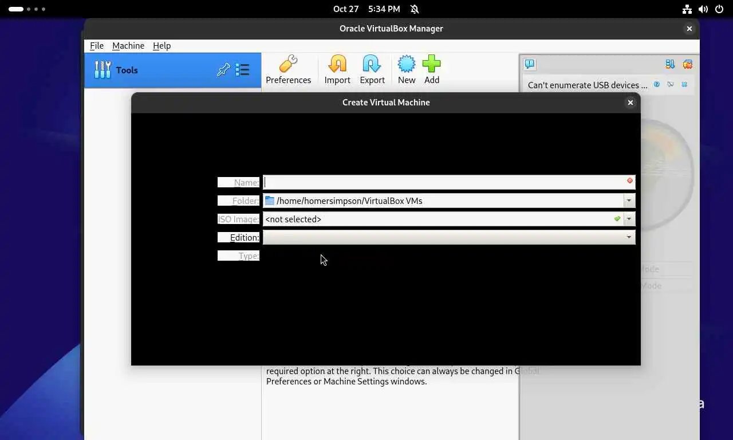This screenshot has height=440, width=733.
Task: Click the notification sort order icon
Action: (670, 64)
